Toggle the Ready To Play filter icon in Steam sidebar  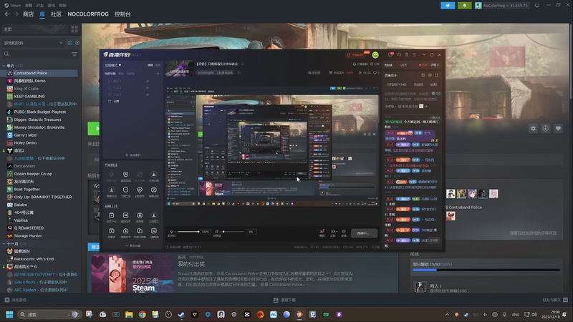pos(77,43)
